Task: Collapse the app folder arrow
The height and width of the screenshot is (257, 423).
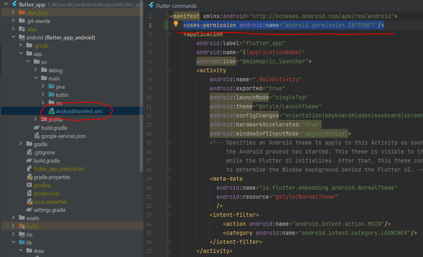Action: click(x=21, y=53)
